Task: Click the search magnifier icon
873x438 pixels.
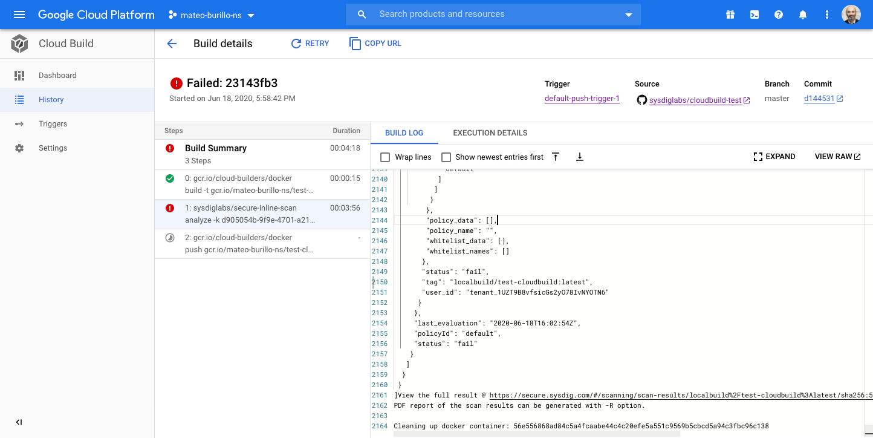Action: (x=362, y=15)
